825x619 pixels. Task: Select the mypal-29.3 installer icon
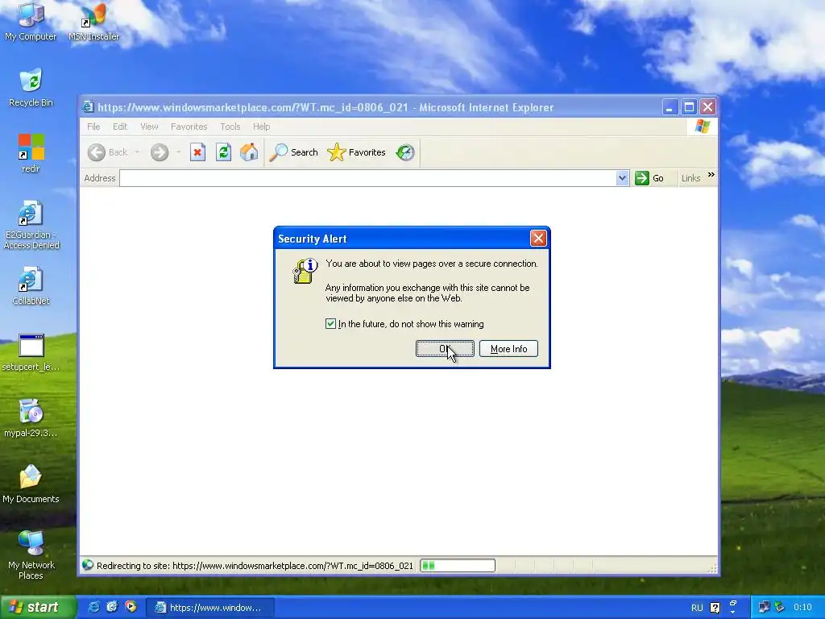pyautogui.click(x=31, y=418)
